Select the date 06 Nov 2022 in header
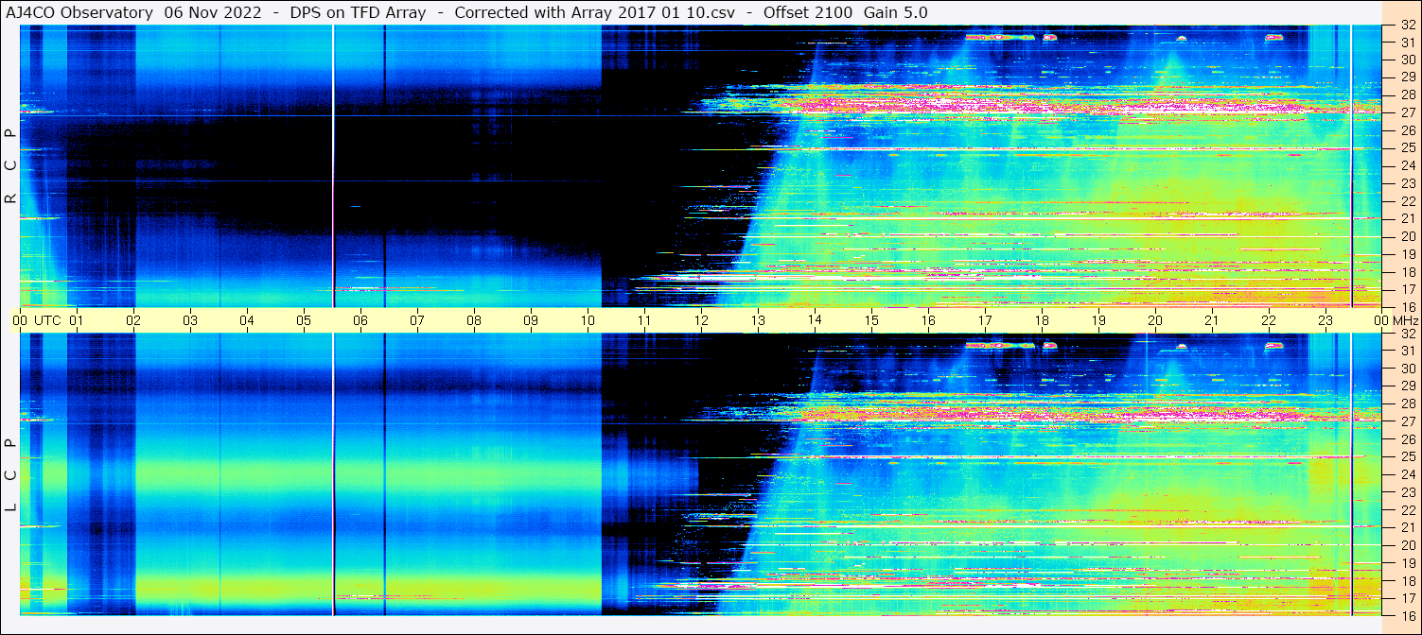Screen dimensions: 1422x635 pos(213,12)
